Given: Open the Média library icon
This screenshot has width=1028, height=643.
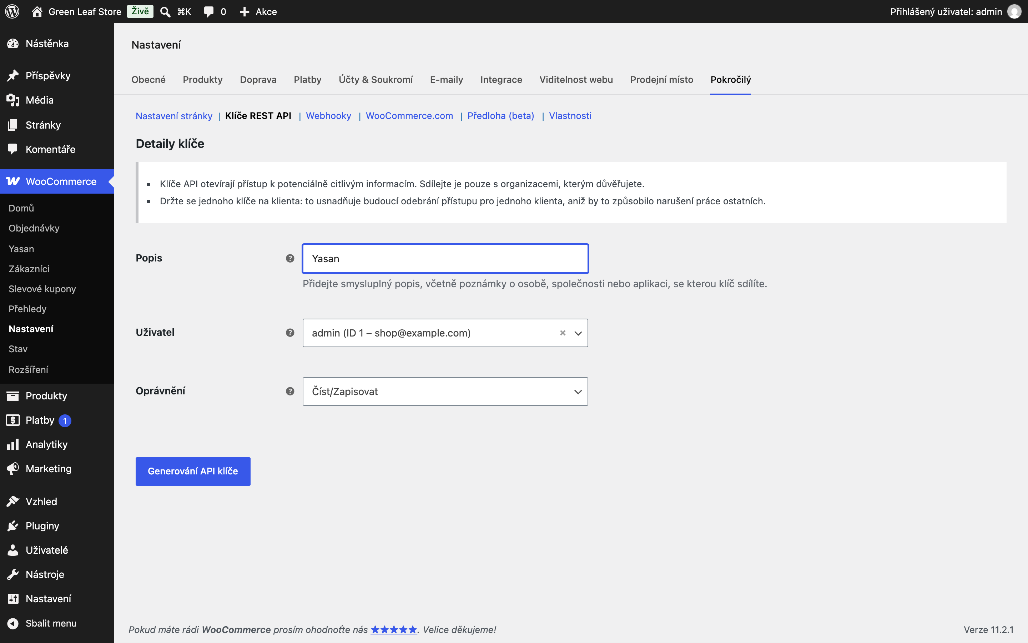Looking at the screenshot, I should coord(13,100).
